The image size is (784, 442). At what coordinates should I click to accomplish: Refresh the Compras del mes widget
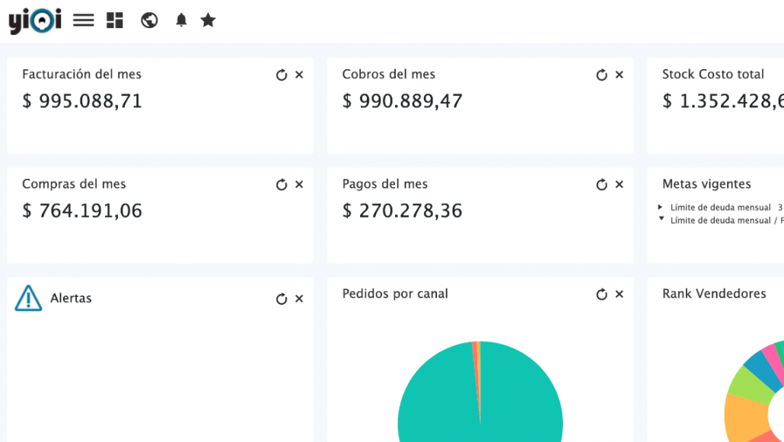click(282, 185)
